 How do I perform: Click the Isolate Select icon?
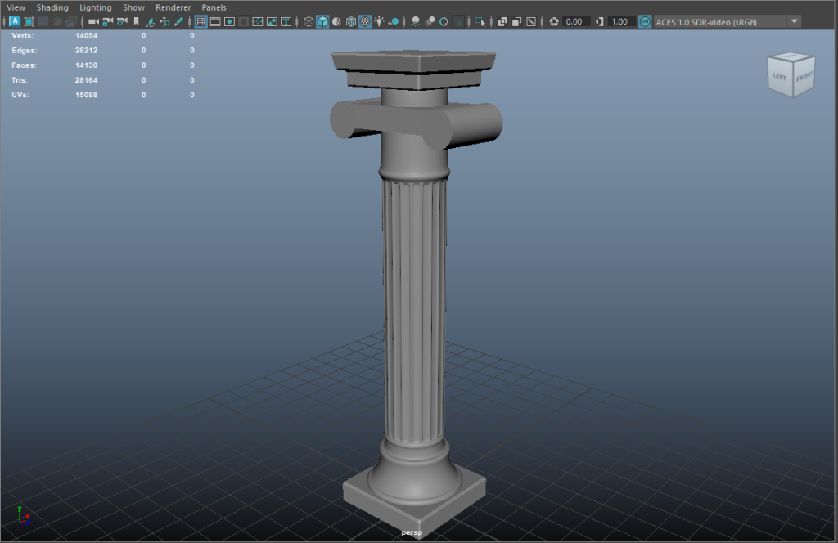pyautogui.click(x=480, y=21)
